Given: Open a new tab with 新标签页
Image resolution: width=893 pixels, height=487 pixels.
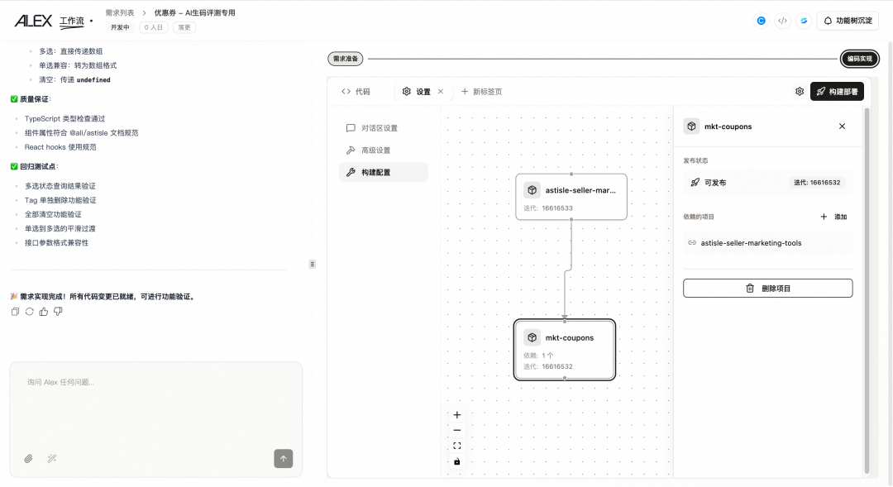Looking at the screenshot, I should (481, 92).
